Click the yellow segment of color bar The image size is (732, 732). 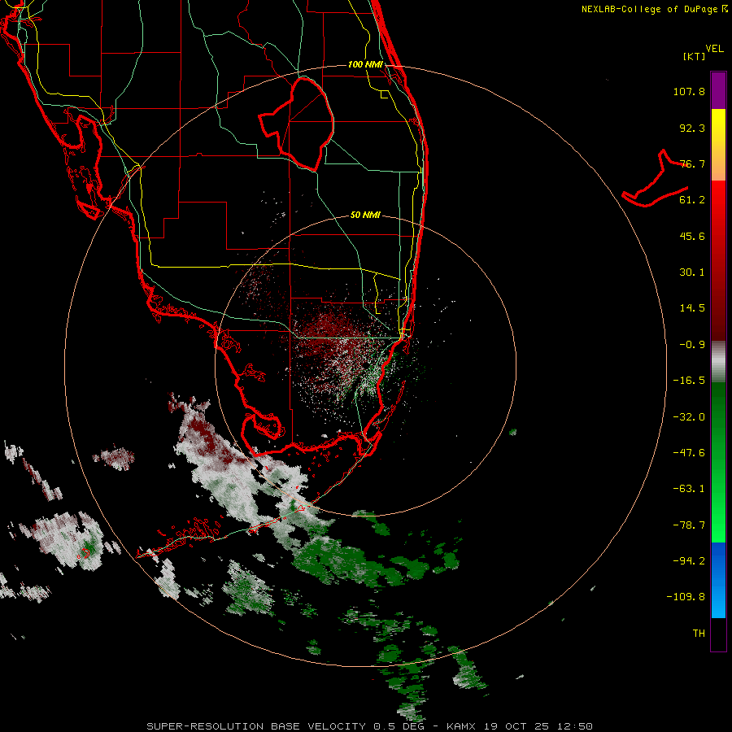coord(718,128)
